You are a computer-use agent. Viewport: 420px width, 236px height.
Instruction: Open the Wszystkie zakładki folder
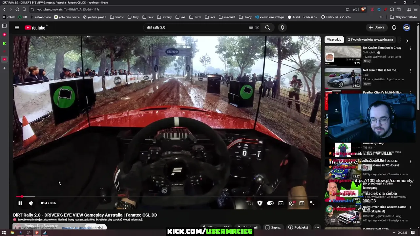coord(403,17)
